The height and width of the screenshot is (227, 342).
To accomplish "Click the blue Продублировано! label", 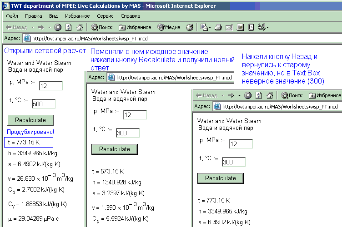I will 30,132.
